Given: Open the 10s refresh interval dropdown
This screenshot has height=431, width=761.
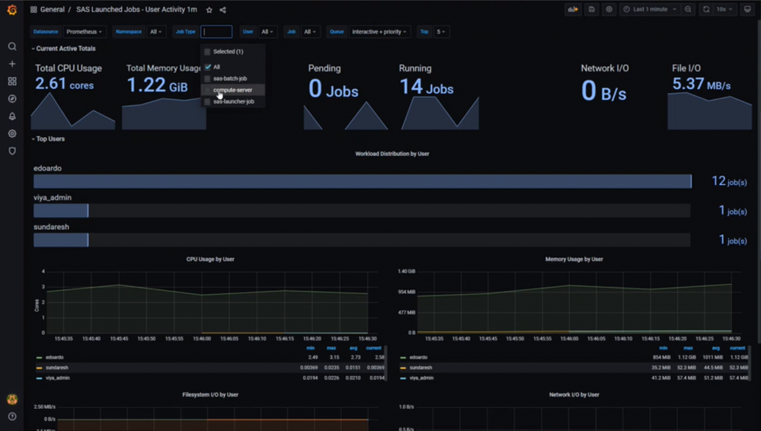Looking at the screenshot, I should [x=724, y=9].
